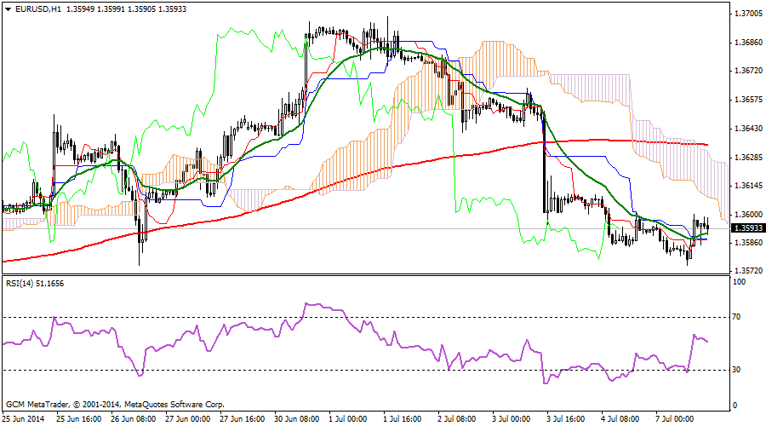Image resolution: width=766 pixels, height=426 pixels.
Task: Click the 3 Jul 16:00 time label
Action: coord(566,419)
